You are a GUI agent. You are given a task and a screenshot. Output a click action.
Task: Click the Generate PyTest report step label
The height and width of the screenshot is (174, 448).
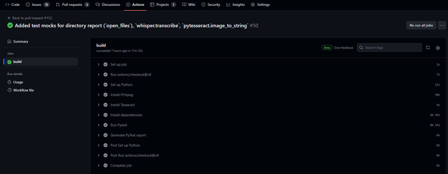128,135
